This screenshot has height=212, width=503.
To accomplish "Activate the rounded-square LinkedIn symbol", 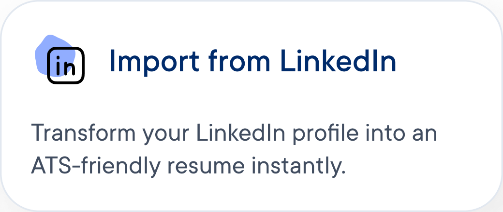I will coord(66,66).
